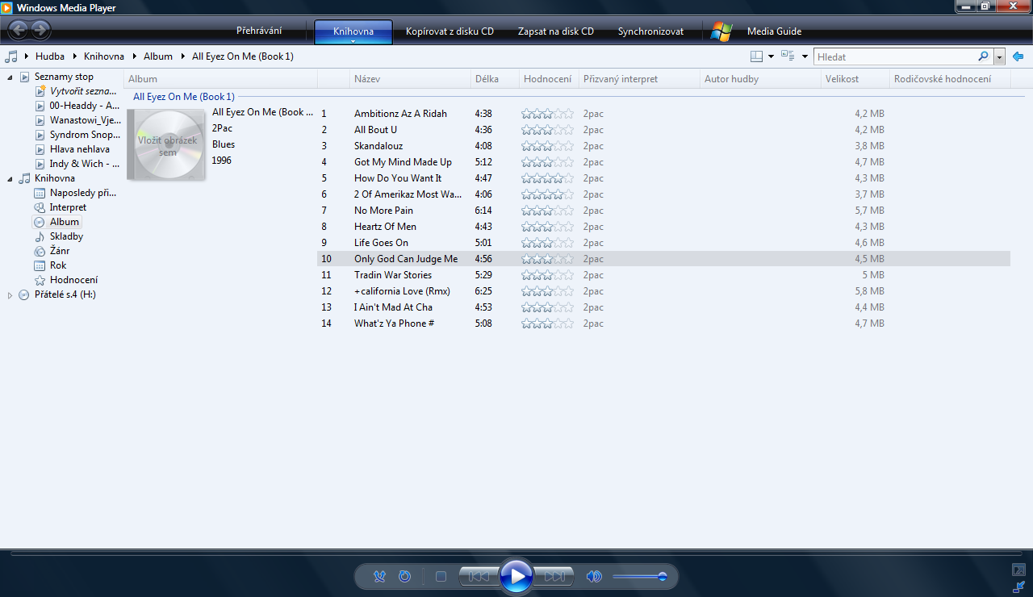Set star rating for Ambitionz Az A Ridah

pyautogui.click(x=547, y=114)
